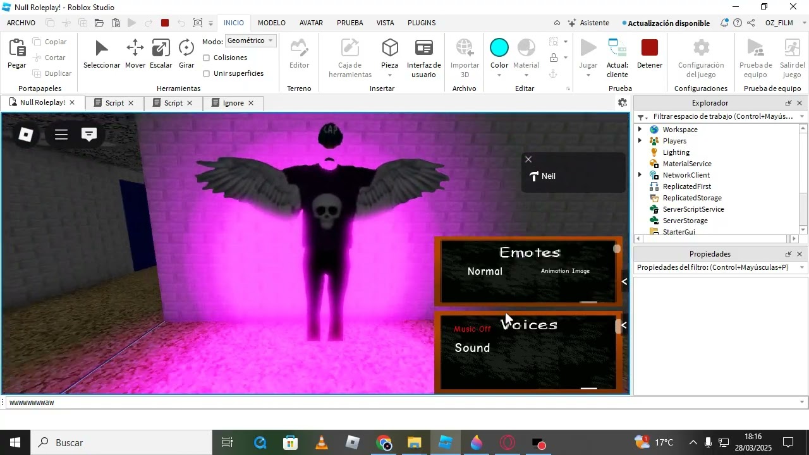
Task: Select the Girar rotate tool
Action: point(186,48)
